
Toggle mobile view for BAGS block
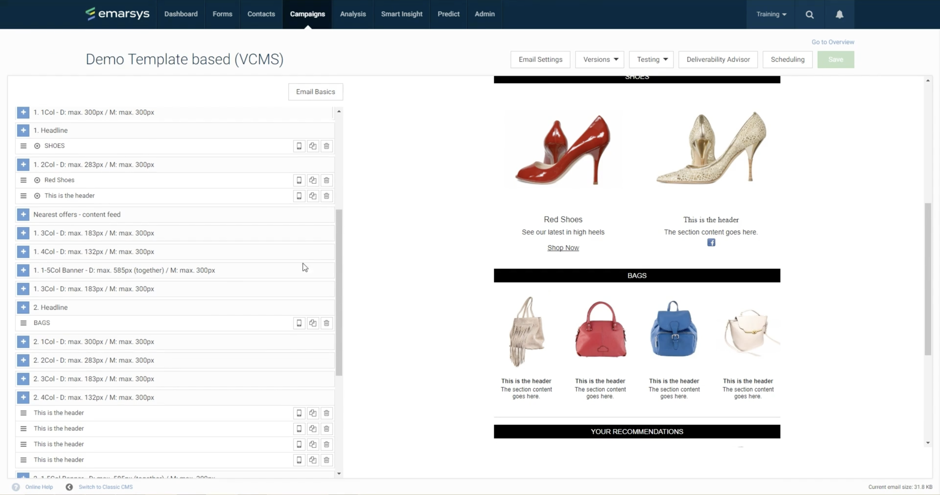(x=299, y=323)
